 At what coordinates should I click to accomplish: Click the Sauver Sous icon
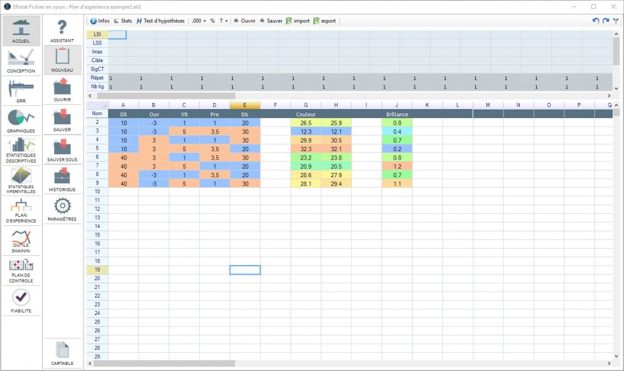click(62, 150)
